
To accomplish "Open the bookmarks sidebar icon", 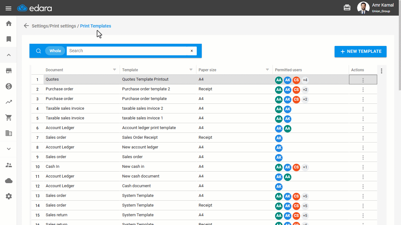I will (9, 39).
